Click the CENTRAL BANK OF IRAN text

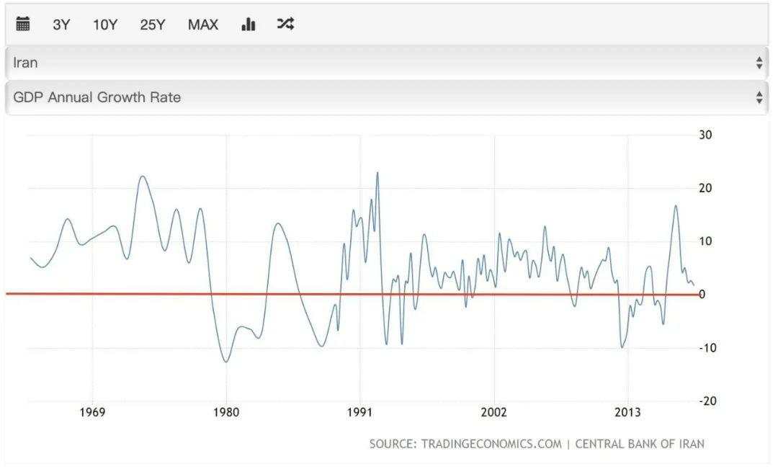coord(640,444)
